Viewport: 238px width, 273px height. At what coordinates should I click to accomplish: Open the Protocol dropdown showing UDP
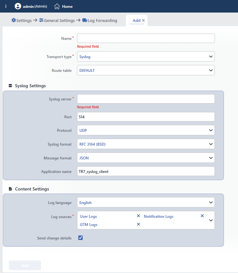tap(146, 130)
